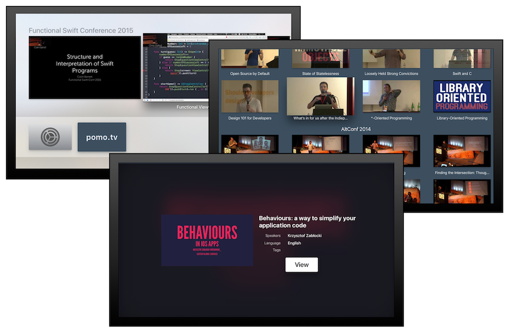
Task: Click the AltConf 2014 section heading
Action: coord(355,129)
